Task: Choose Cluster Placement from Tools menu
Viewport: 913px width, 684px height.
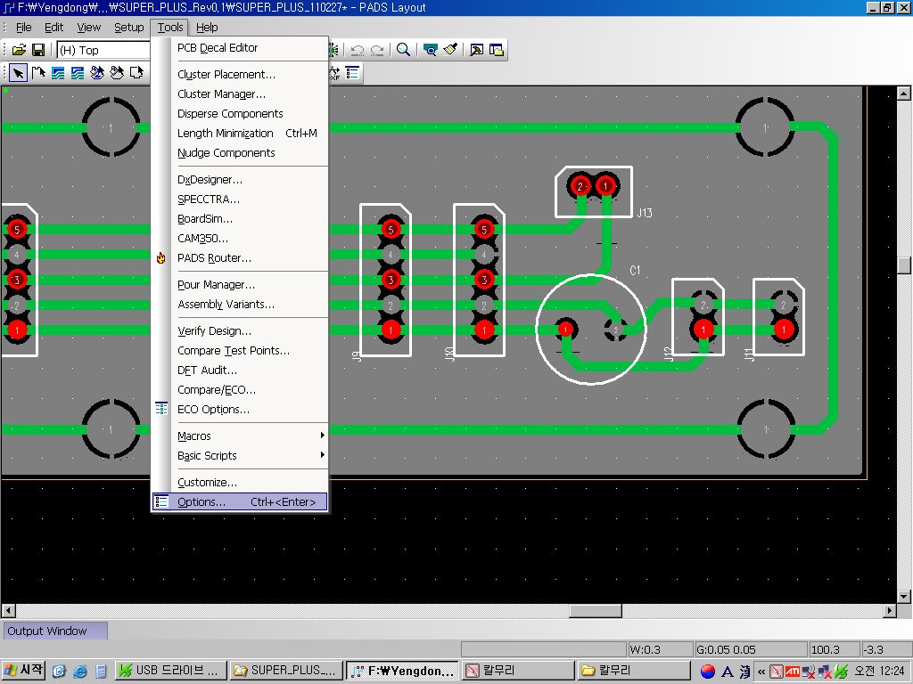Action: [241, 75]
